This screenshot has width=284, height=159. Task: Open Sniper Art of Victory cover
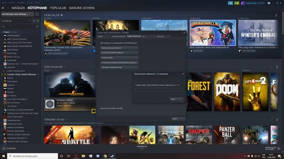(199, 135)
